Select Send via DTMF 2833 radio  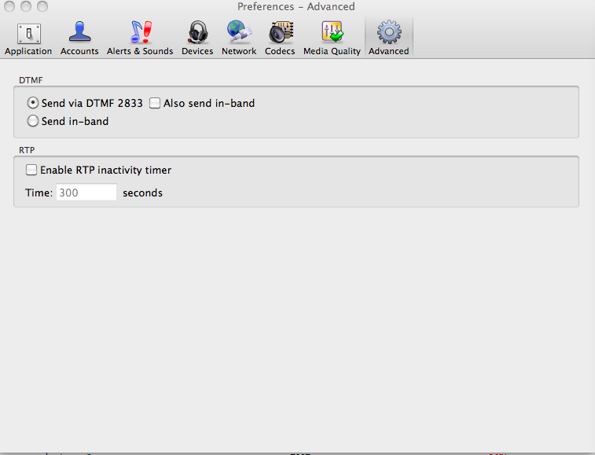[33, 103]
